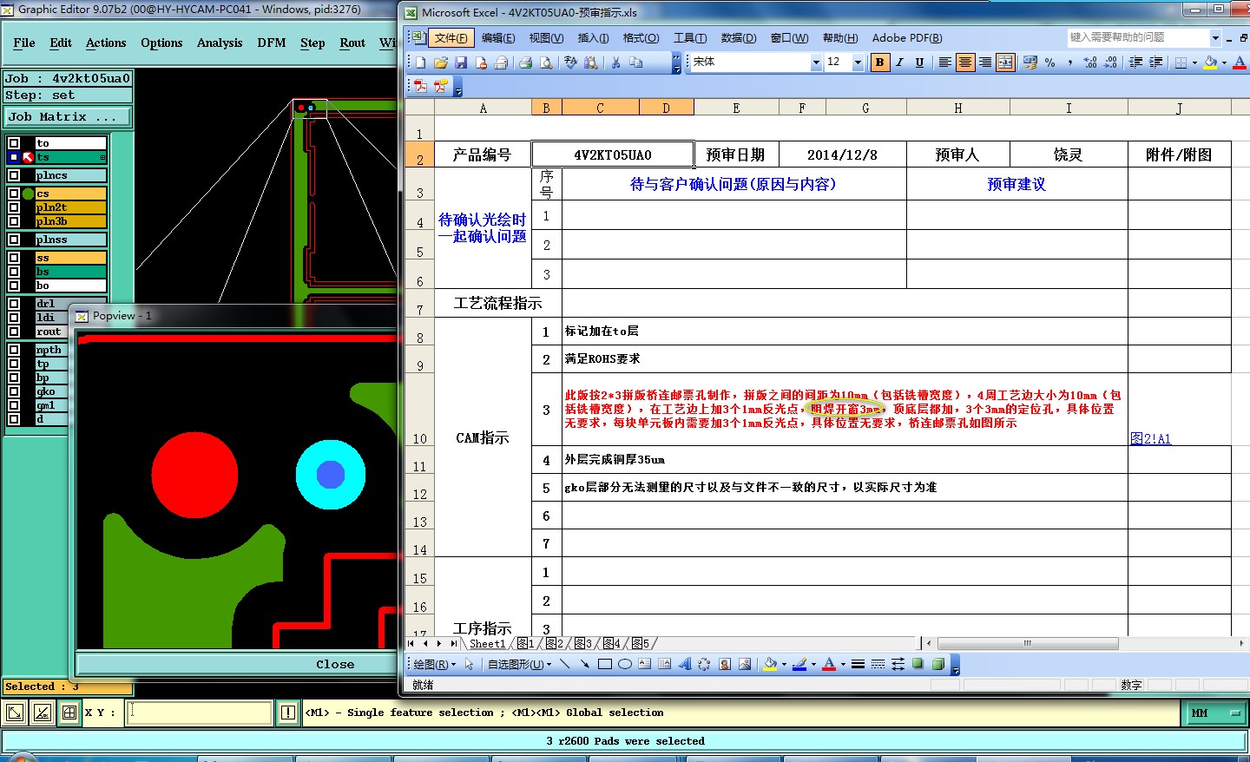Open 文件(F) menu in Excel
Screen dimensions: 1250x762
tap(451, 38)
